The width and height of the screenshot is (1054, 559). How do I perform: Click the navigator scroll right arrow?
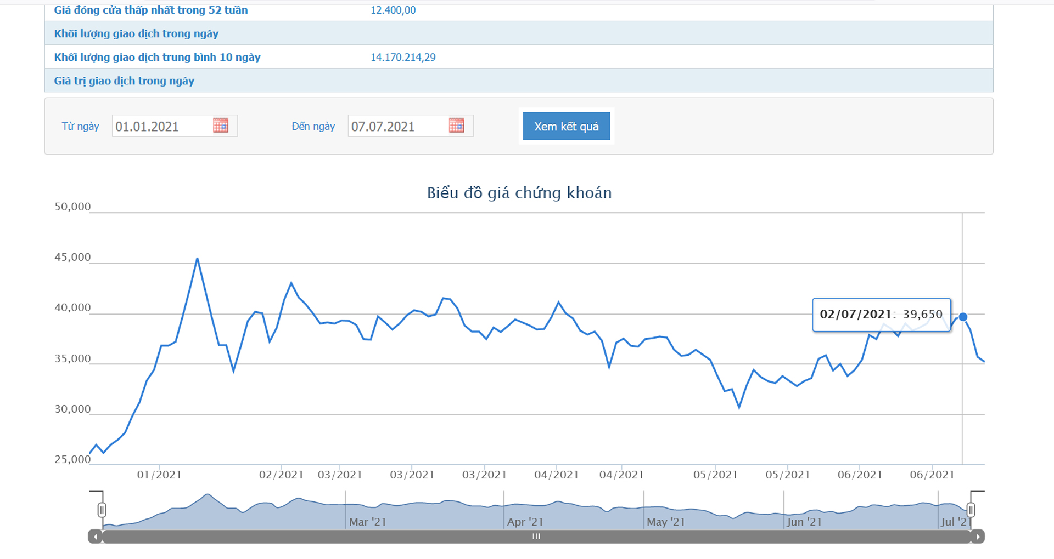[x=978, y=537]
